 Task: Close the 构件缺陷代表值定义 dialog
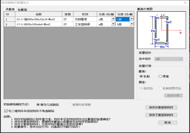coord(185,3)
